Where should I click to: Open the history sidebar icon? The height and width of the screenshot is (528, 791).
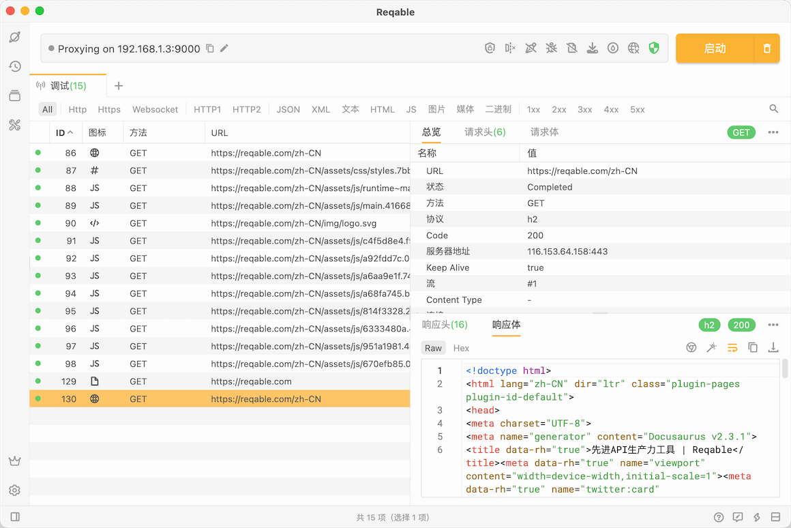pyautogui.click(x=15, y=66)
